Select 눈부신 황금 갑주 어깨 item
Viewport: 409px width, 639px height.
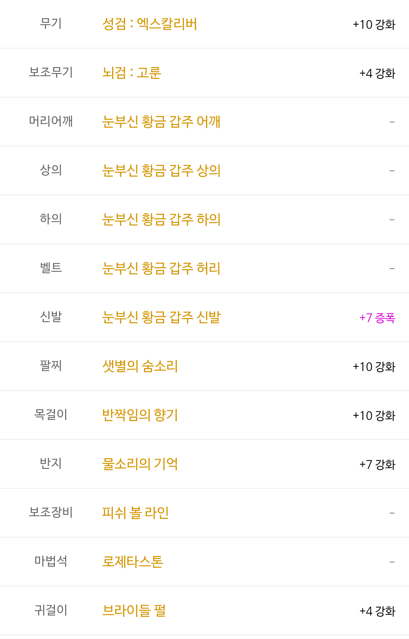point(161,122)
